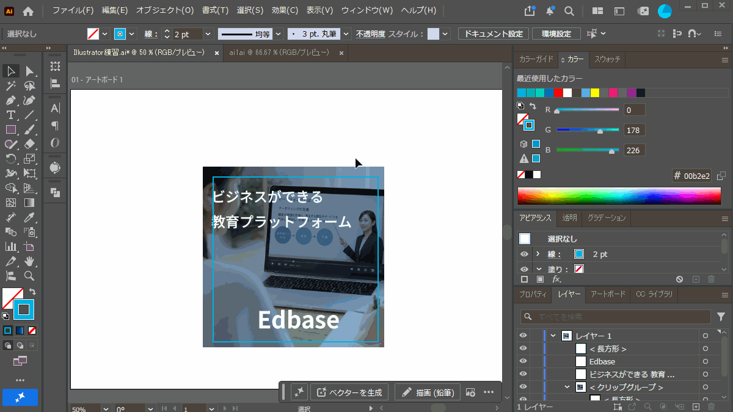Screen dimensions: 733x412
Task: Select the Eraser tool
Action: click(29, 144)
